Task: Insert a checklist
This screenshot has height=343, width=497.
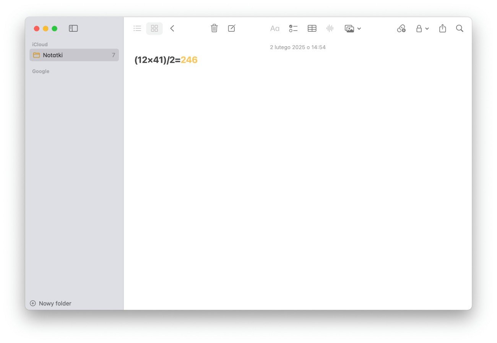Action: pyautogui.click(x=293, y=28)
